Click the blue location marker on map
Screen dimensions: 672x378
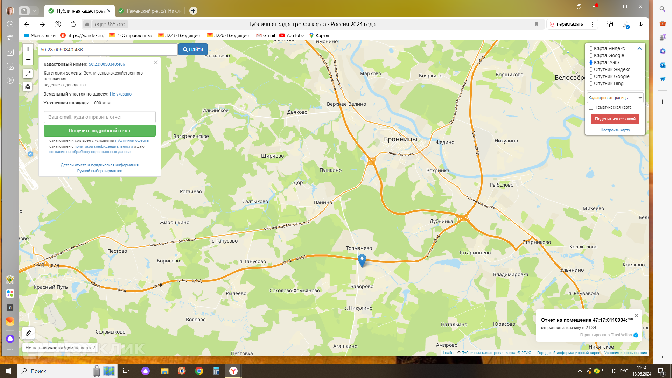[362, 260]
